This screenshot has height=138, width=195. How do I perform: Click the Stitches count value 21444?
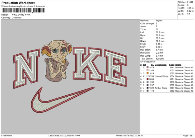pos(190,2)
